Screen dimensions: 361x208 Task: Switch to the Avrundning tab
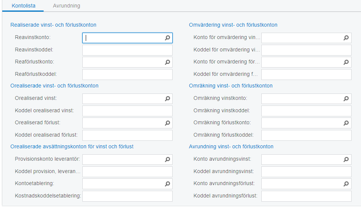point(66,6)
